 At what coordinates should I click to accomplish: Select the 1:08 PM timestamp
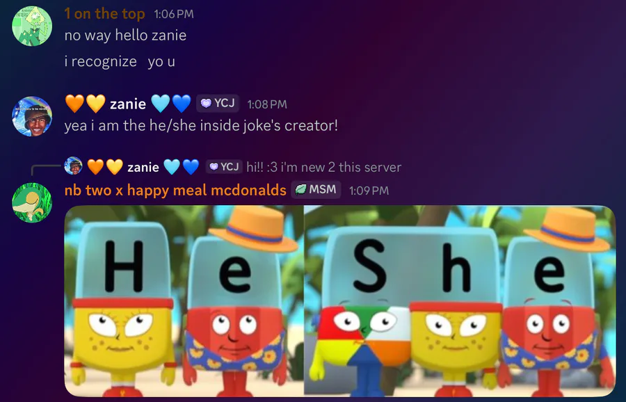pyautogui.click(x=266, y=104)
